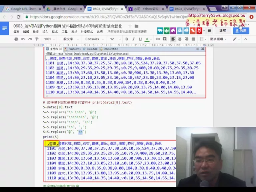Switch to the Yahoo tab

(146, 9)
